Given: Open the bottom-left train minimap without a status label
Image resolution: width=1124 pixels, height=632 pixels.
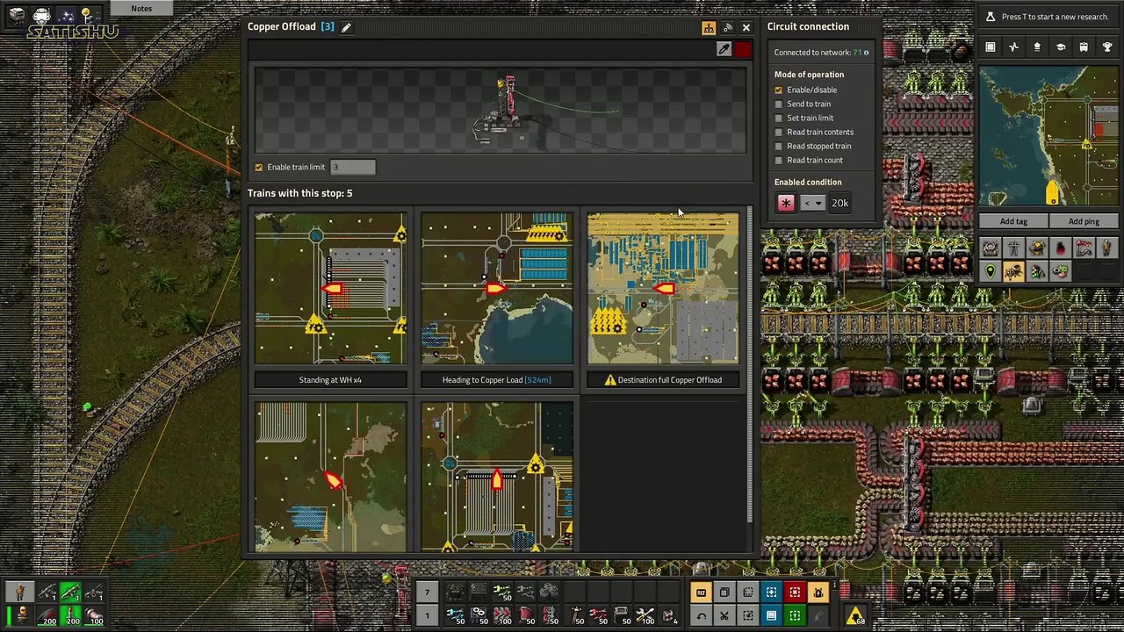Looking at the screenshot, I should [x=330, y=478].
